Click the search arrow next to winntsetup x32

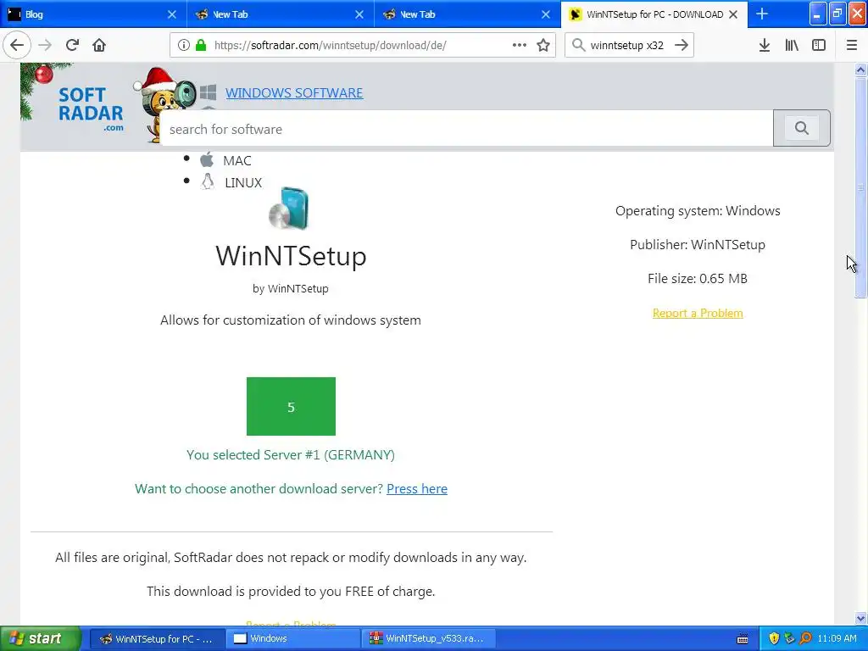(682, 45)
